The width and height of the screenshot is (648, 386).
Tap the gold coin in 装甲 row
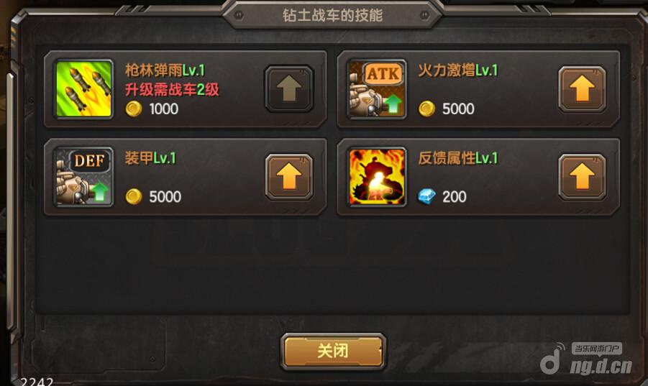(x=134, y=196)
